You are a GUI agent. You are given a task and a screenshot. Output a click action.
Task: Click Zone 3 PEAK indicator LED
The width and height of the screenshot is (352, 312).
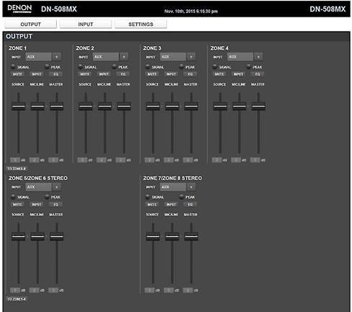[x=181, y=66]
